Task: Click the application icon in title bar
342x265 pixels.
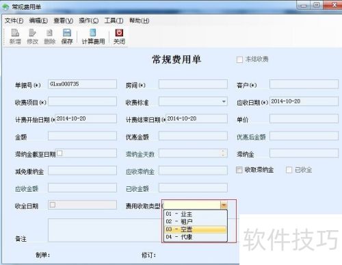Action: coord(5,7)
